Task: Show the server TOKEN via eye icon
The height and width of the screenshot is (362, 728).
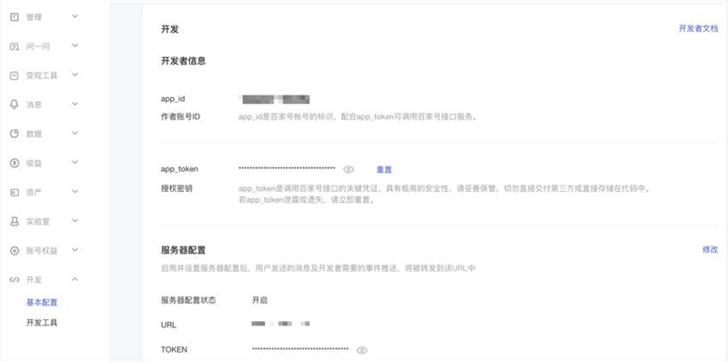Action: (x=361, y=350)
